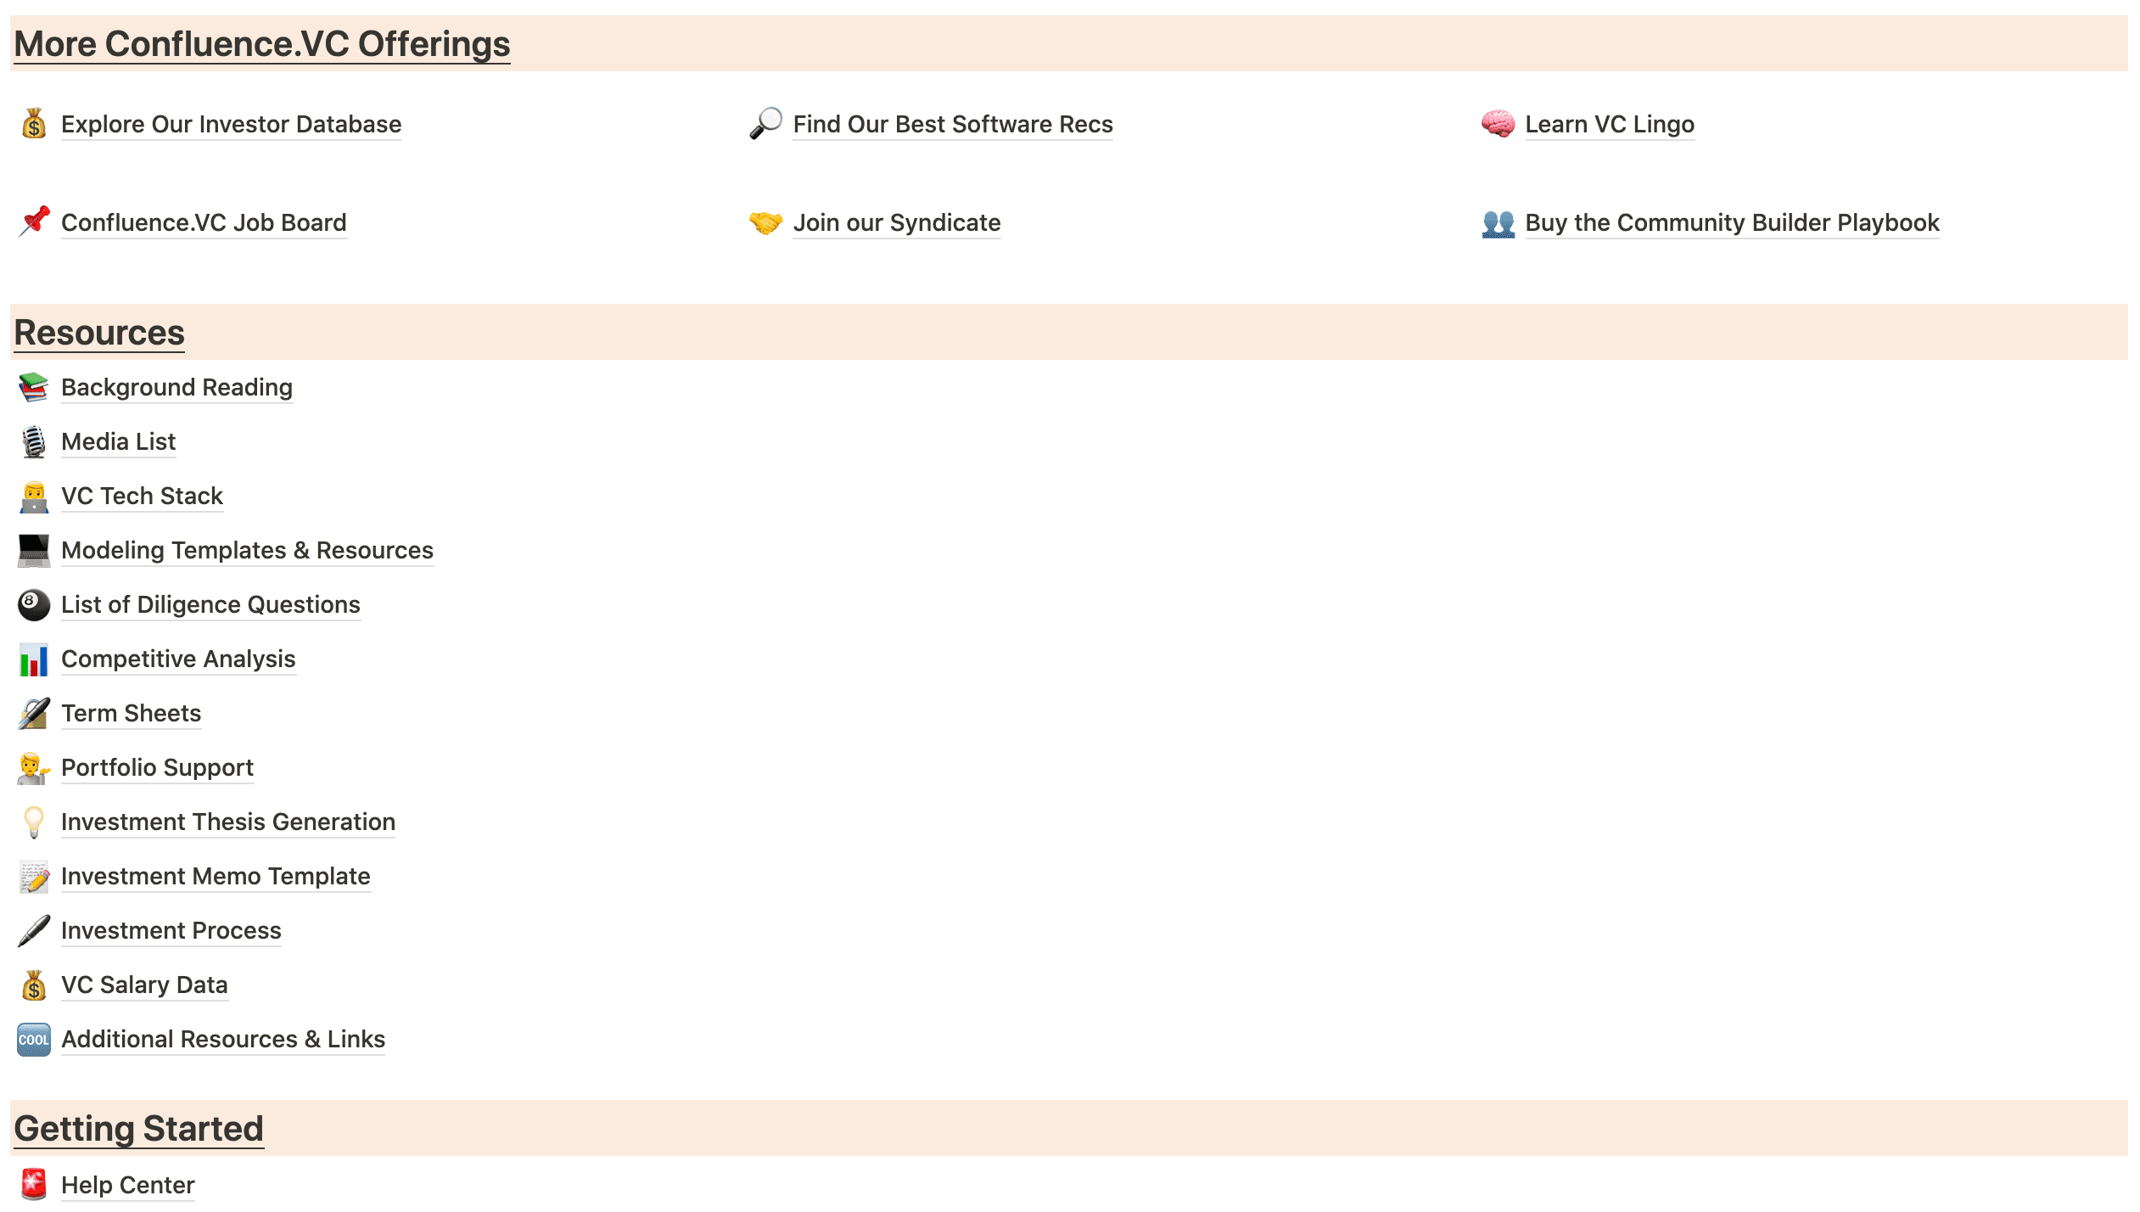Viewport: 2140px width, 1212px height.
Task: Click the brain icon next to VC Lingo
Action: click(x=1498, y=124)
